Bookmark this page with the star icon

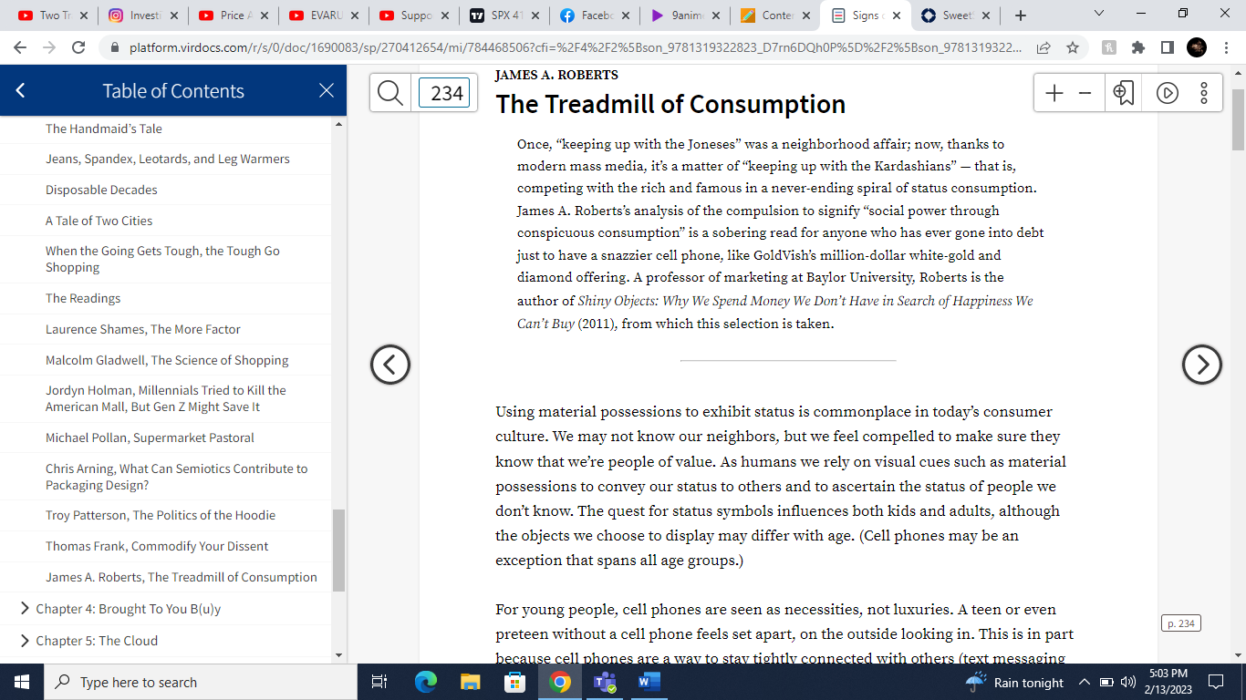[1073, 47]
